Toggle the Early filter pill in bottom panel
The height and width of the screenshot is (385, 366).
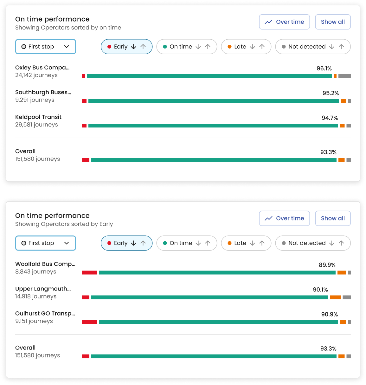[117, 243]
